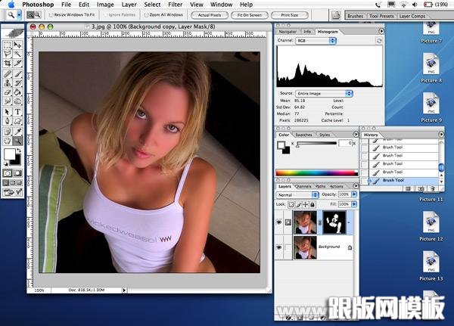Toggle lock all in Layers palette
454x326 pixels.
(313, 205)
